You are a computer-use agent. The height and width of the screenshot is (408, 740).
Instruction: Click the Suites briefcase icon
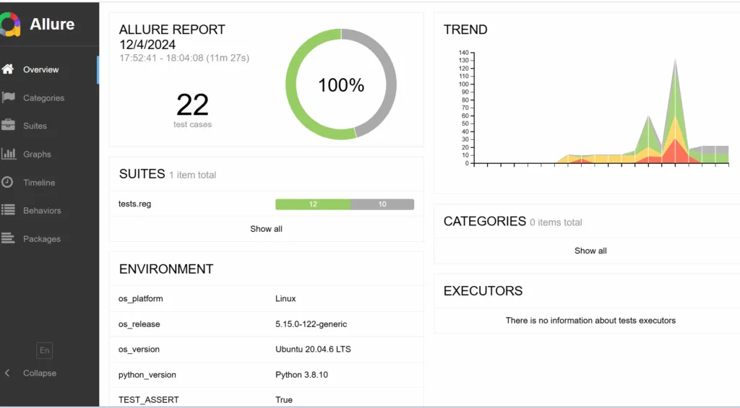point(9,126)
